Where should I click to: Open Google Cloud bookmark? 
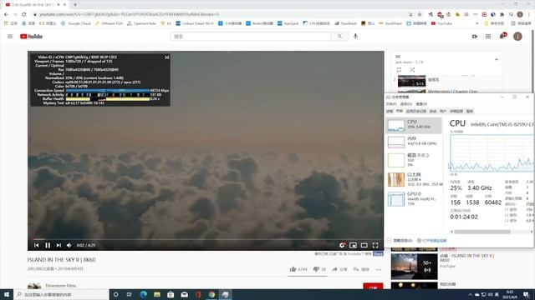point(75,23)
